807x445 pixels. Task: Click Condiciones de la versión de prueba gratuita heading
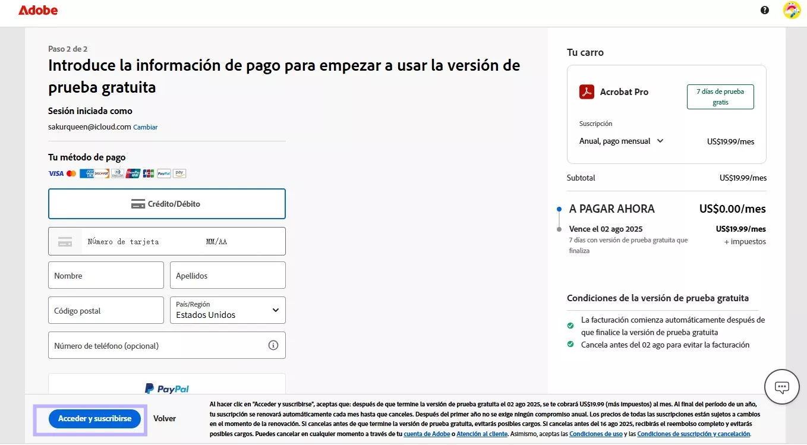point(658,298)
